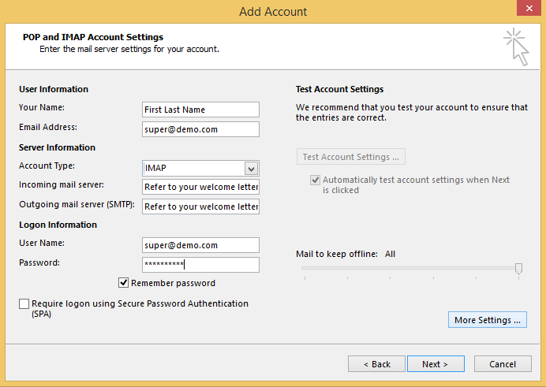The height and width of the screenshot is (387, 546).
Task: Open the IMAP account type combo box
Action: click(x=193, y=168)
